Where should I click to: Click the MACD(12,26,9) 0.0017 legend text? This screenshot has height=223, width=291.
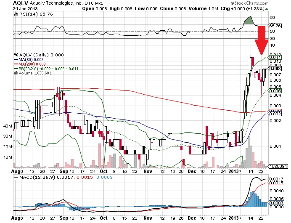[46, 178]
